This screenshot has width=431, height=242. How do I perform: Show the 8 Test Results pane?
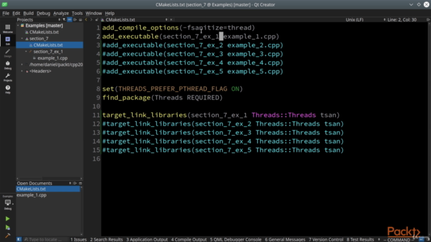coord(360,239)
